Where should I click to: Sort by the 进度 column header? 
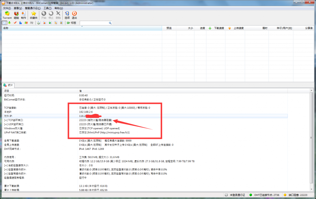tap(200, 28)
